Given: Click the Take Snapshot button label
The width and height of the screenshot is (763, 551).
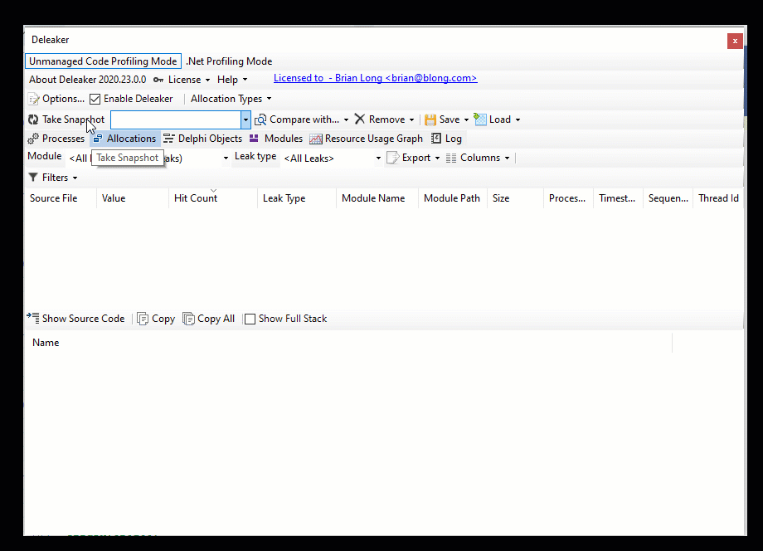Looking at the screenshot, I should tap(74, 119).
